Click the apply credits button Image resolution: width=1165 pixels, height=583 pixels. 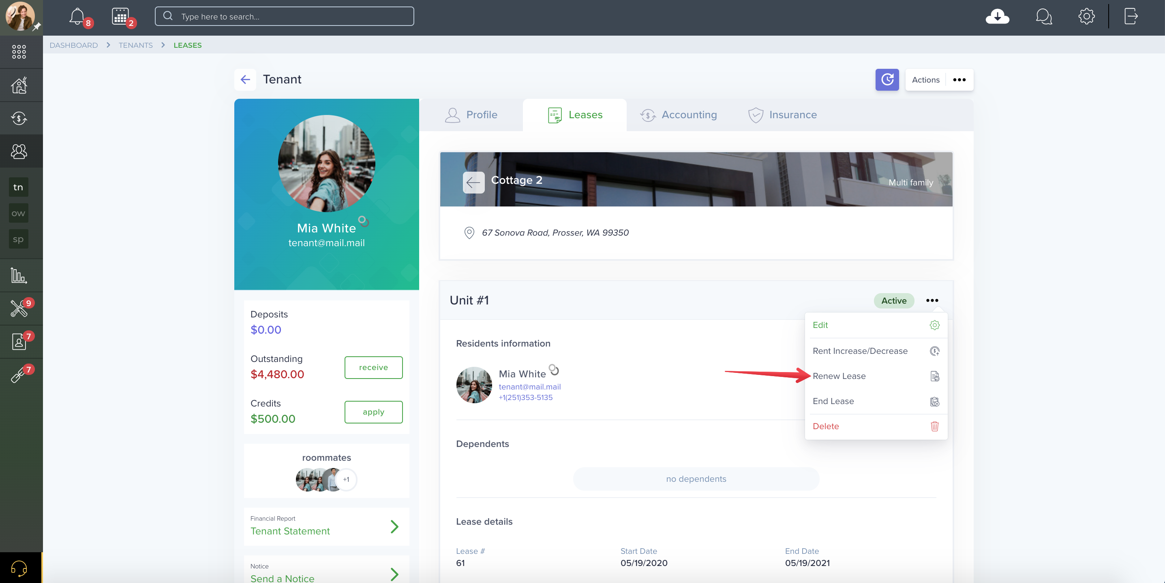coord(373,412)
